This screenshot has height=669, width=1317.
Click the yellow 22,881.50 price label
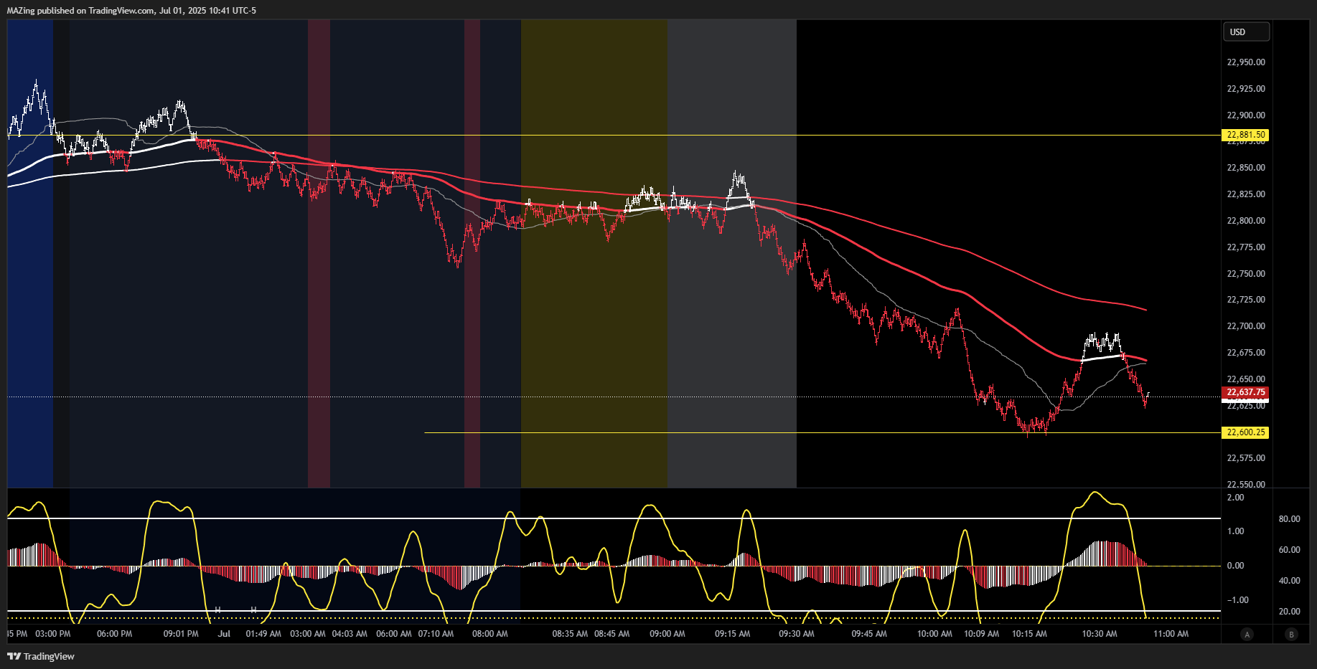click(1245, 135)
